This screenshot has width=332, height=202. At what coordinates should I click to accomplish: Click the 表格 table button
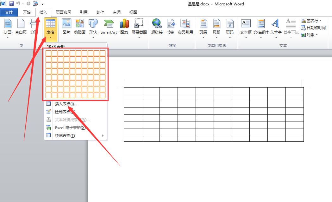point(50,29)
